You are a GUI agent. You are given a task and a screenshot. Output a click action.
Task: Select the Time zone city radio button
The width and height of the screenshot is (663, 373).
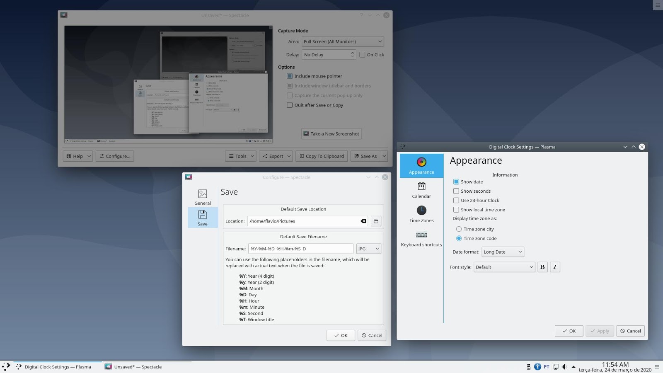pyautogui.click(x=459, y=229)
